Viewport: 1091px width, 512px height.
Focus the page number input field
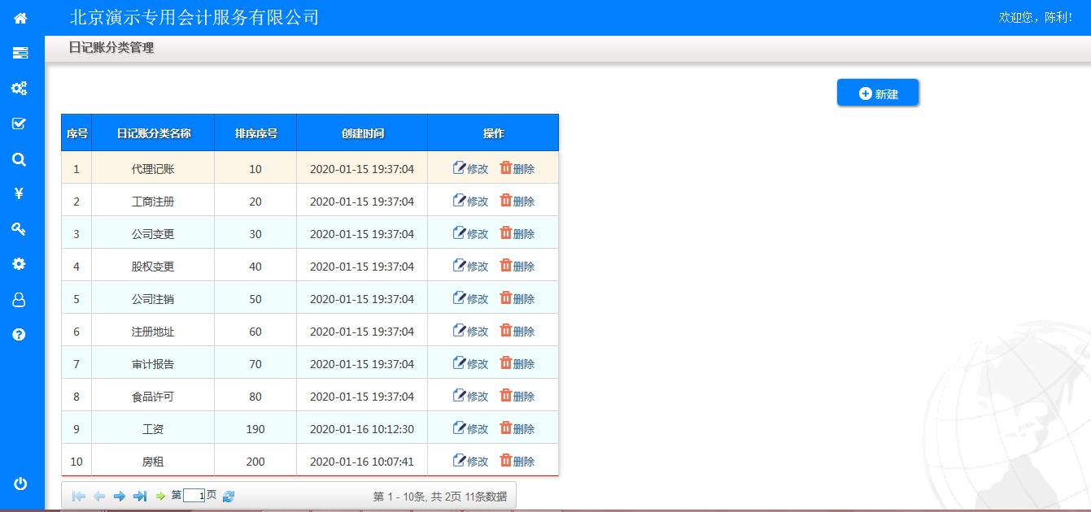194,496
